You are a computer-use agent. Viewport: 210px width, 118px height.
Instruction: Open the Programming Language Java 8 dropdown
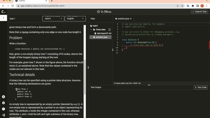tap(53, 19)
